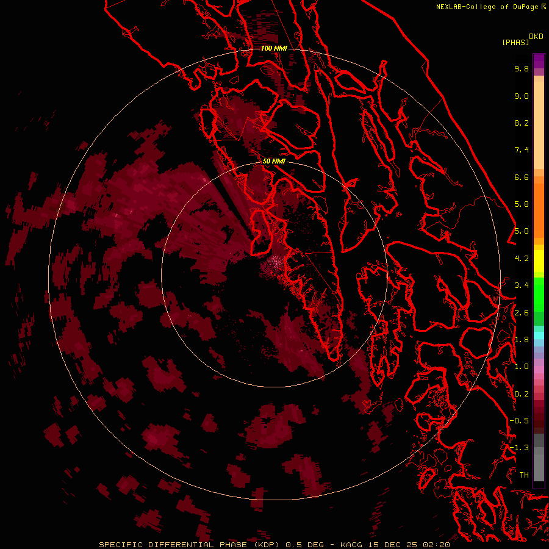Click the 50 NMI range ring label
The height and width of the screenshot is (549, 549).
coord(274,161)
